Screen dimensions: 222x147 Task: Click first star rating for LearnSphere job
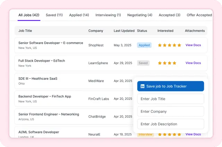[x=160, y=63]
